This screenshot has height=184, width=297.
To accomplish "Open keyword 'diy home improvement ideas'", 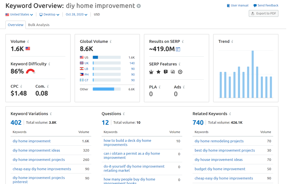I will coord(36,151).
